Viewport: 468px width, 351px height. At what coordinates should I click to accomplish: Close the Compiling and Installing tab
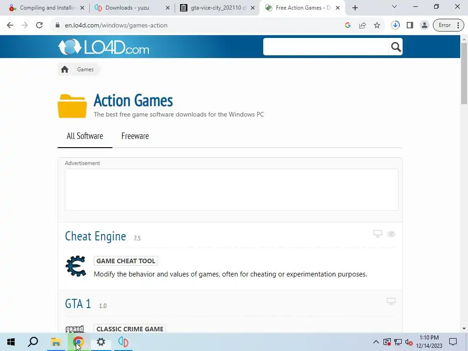82,8
